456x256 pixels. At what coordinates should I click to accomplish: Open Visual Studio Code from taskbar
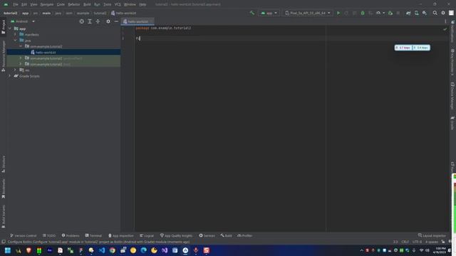[x=102, y=250]
